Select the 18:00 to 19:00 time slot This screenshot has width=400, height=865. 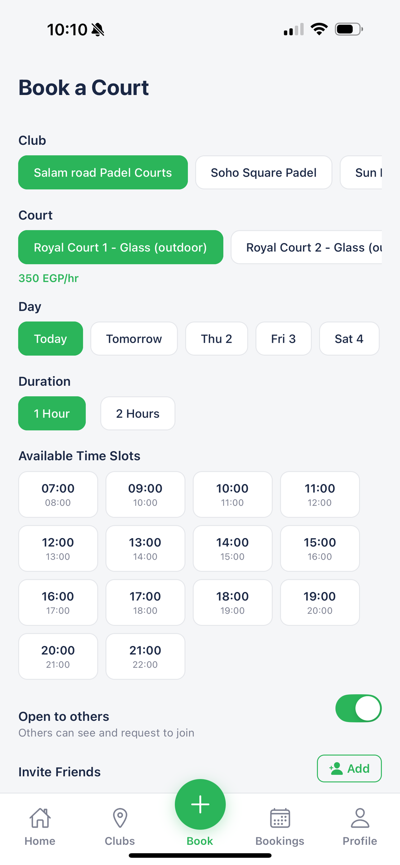[x=232, y=603]
